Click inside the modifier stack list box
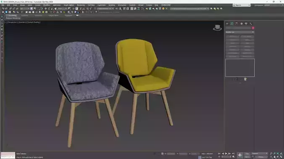284x159 pixels. click(240, 68)
